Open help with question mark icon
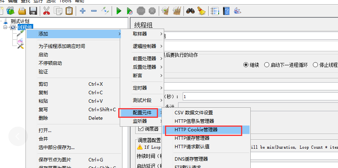The image size is (338, 168). (226, 10)
